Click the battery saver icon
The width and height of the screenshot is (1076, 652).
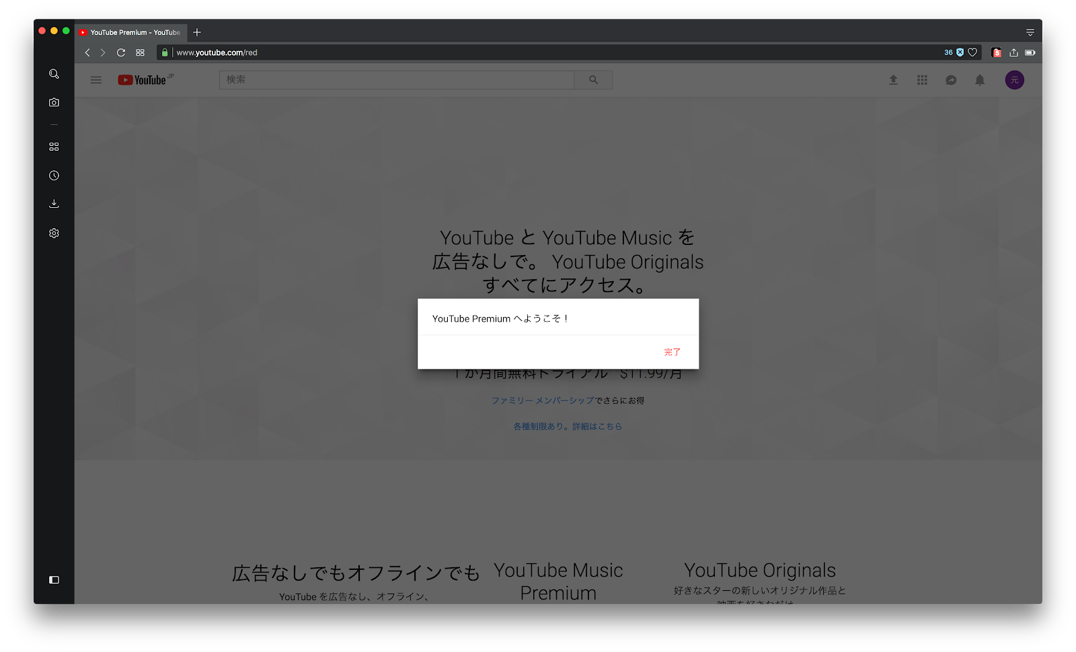tap(1030, 52)
